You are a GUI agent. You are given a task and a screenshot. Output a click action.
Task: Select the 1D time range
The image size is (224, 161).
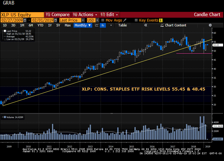pos(5,25)
